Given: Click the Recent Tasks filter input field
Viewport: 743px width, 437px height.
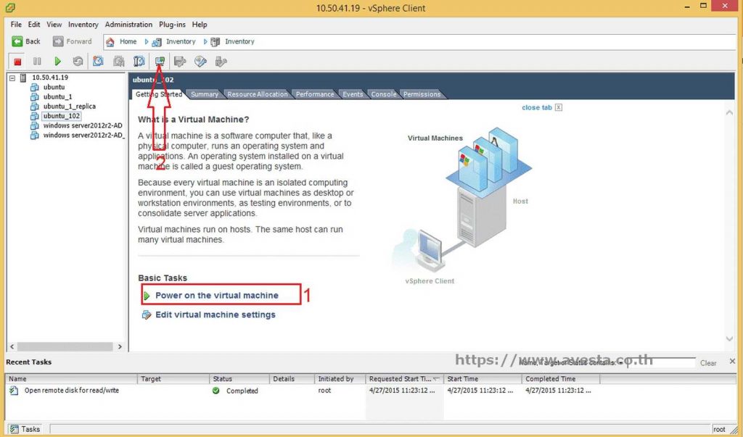Looking at the screenshot, I should click(661, 362).
